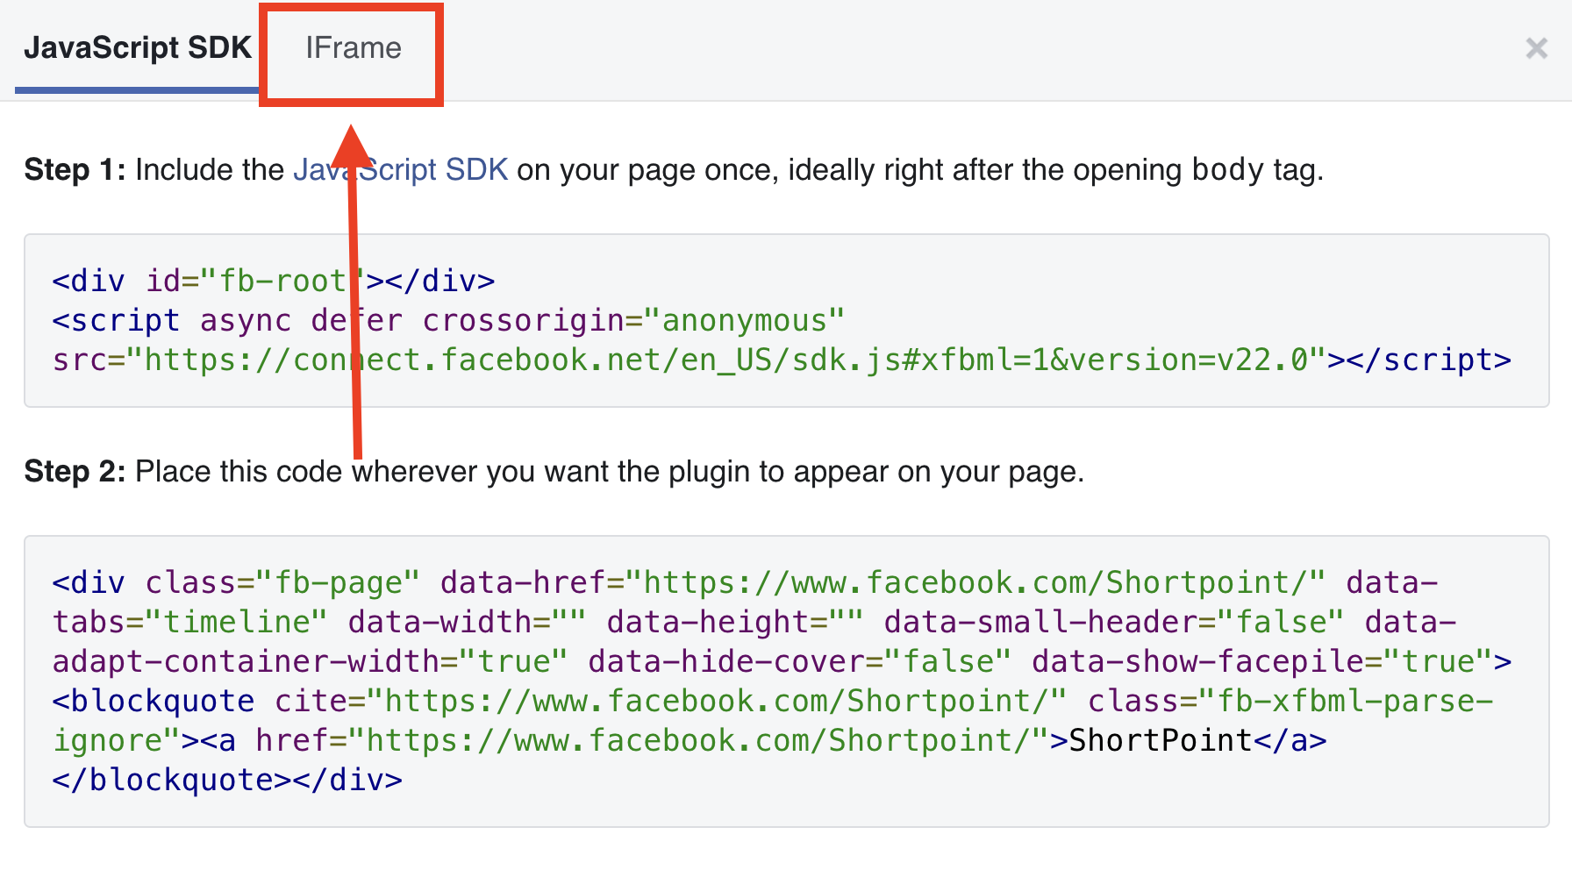Click the 'Step 2:' heading text
The image size is (1572, 870).
tap(75, 471)
